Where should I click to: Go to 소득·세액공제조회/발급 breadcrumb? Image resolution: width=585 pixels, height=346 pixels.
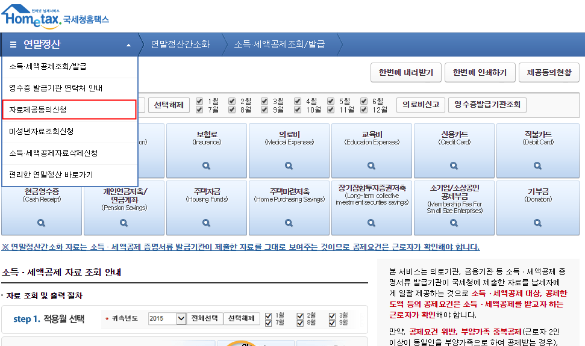click(279, 45)
